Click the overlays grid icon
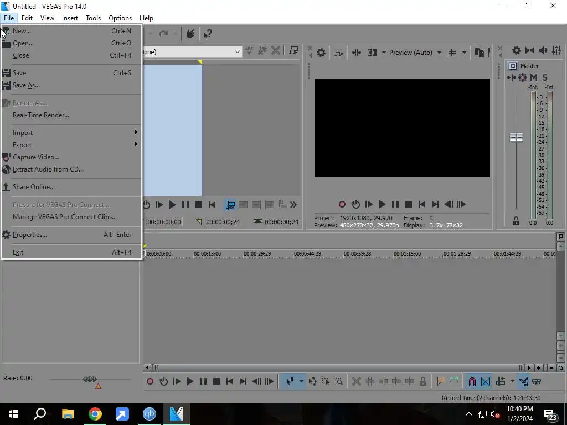The height and width of the screenshot is (425, 567). (x=452, y=53)
